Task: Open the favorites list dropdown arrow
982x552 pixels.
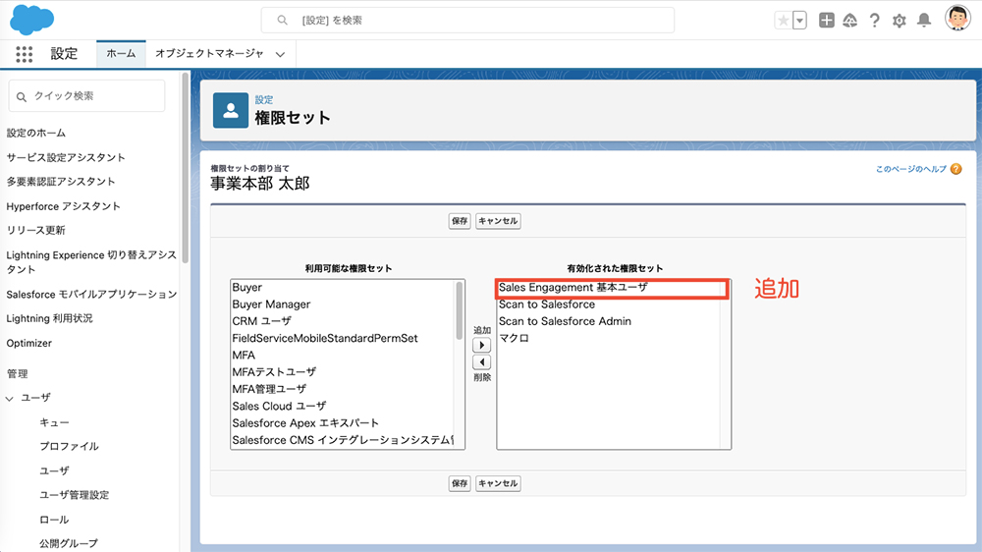Action: pos(799,20)
